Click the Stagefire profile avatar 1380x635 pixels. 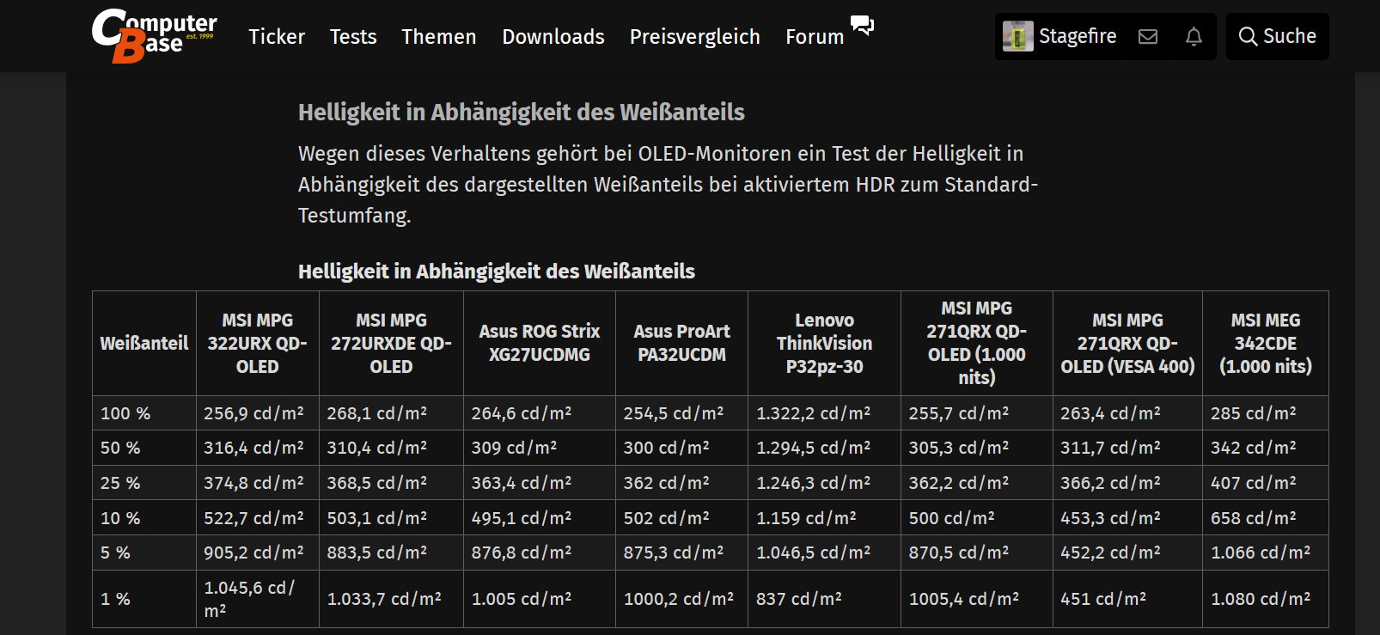[x=1018, y=36]
